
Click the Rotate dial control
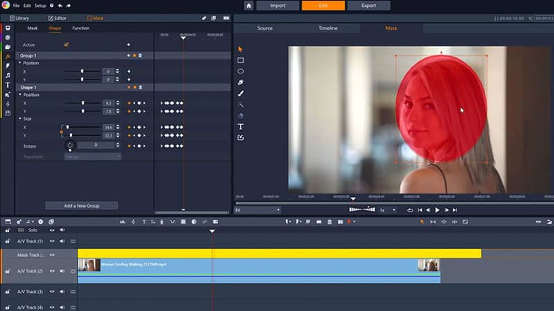coord(70,145)
